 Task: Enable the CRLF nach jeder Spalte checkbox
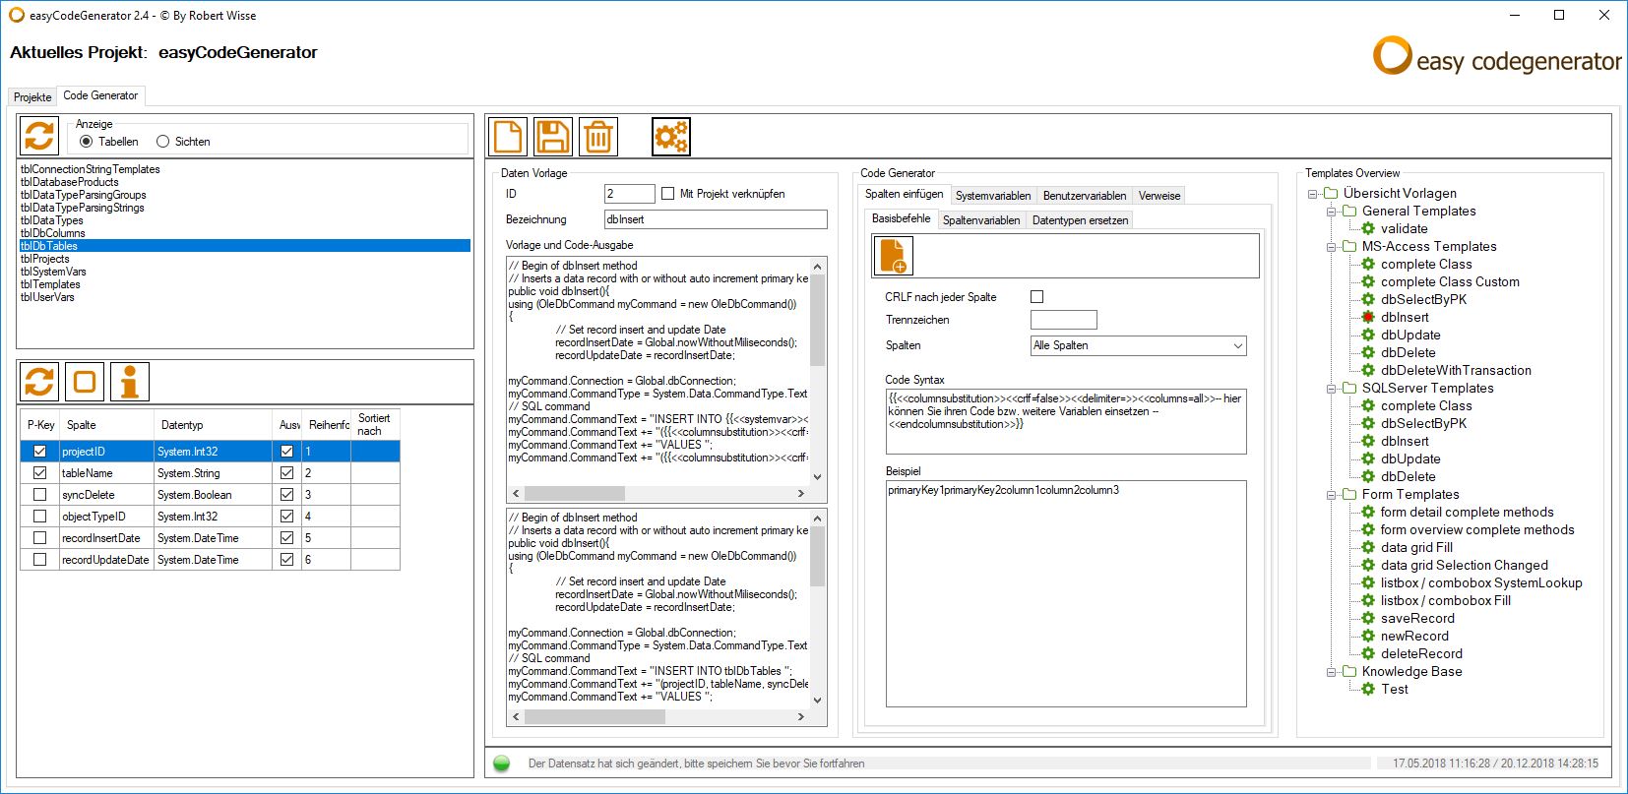coord(1036,296)
